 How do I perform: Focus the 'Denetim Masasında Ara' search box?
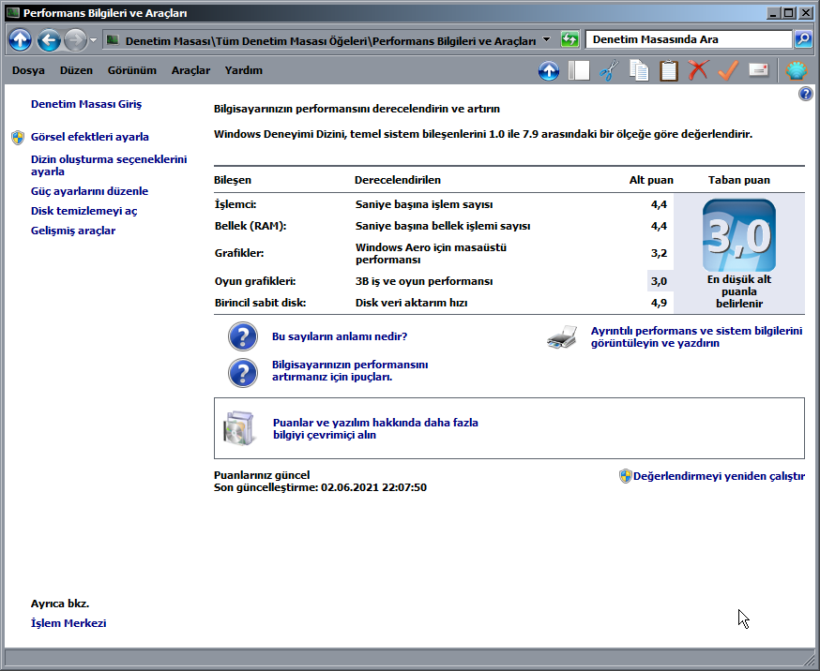click(689, 39)
